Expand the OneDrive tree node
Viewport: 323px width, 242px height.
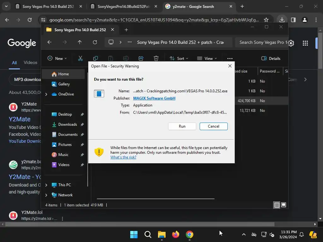(46, 94)
